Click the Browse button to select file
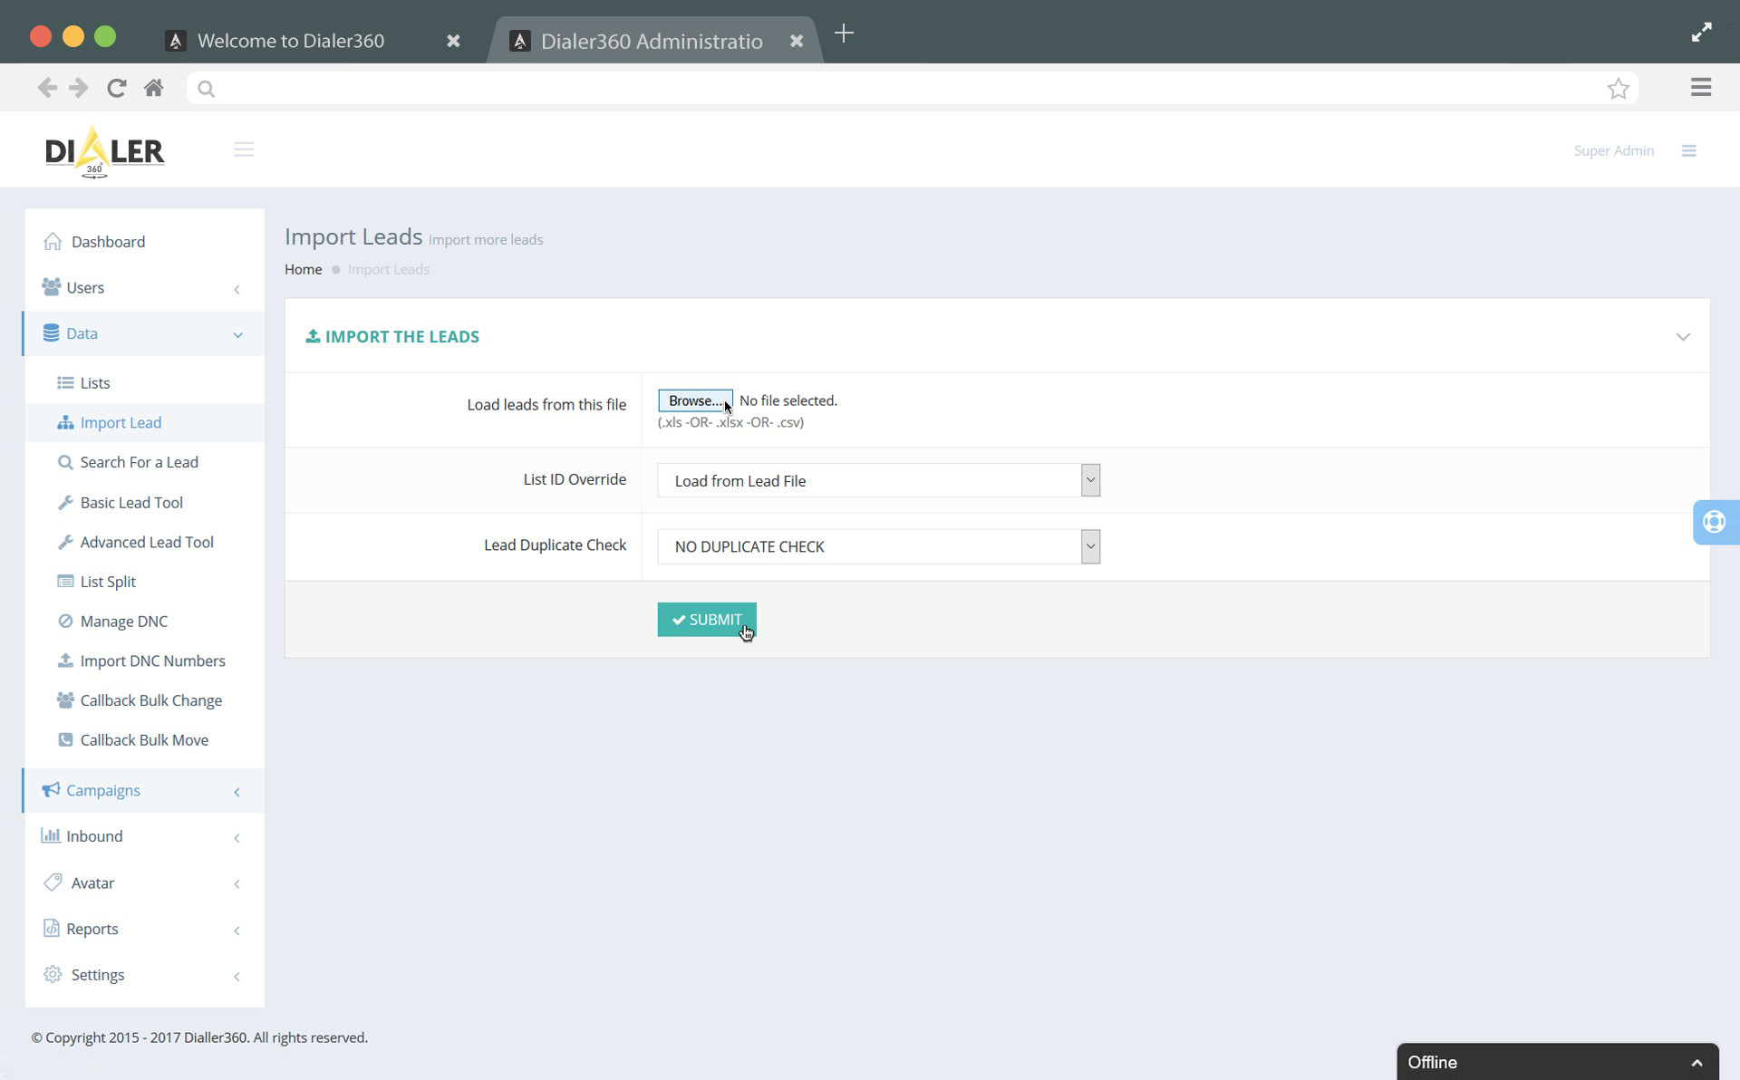 (694, 400)
